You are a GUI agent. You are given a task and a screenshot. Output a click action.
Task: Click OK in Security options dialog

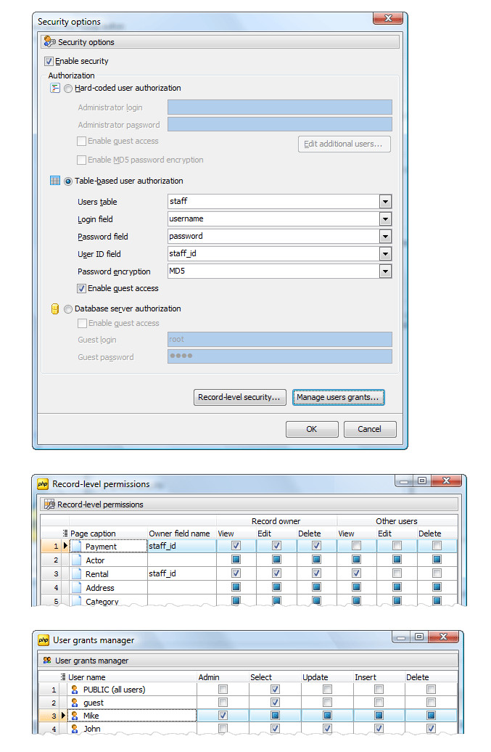pyautogui.click(x=312, y=429)
